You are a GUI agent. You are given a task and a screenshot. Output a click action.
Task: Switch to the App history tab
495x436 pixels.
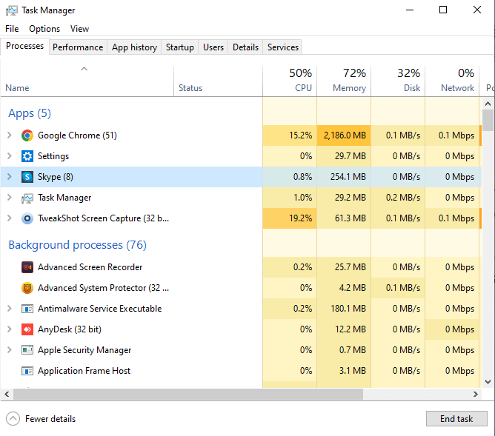point(134,47)
